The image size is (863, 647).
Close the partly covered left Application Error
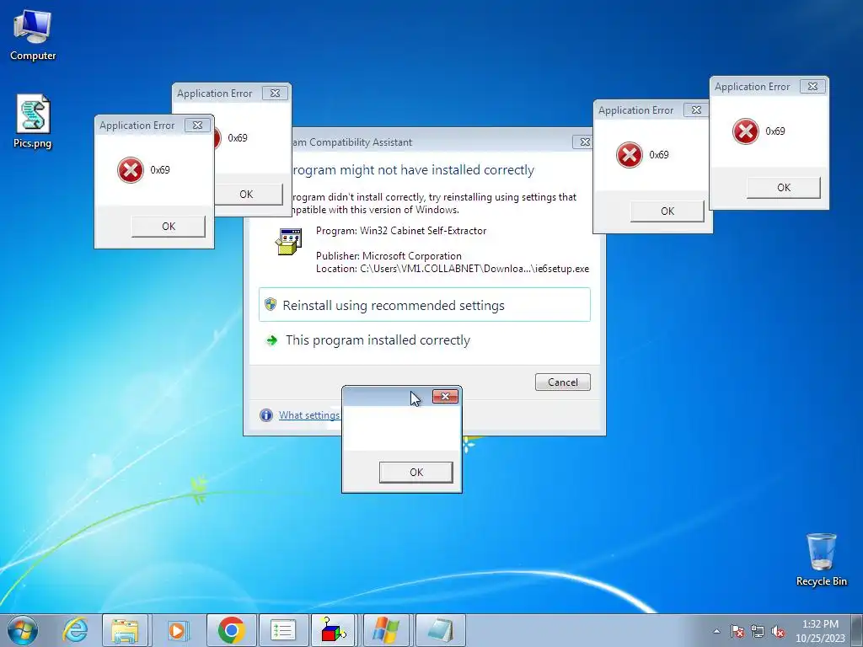275,94
